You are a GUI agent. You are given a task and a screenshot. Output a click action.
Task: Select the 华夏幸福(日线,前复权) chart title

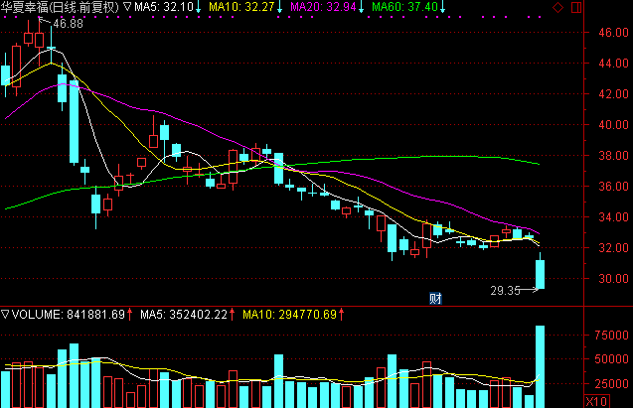click(61, 7)
